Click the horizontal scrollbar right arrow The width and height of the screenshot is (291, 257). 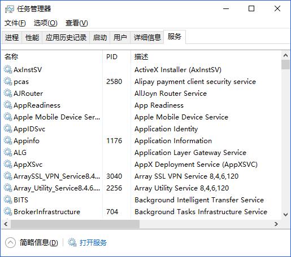click(x=276, y=224)
